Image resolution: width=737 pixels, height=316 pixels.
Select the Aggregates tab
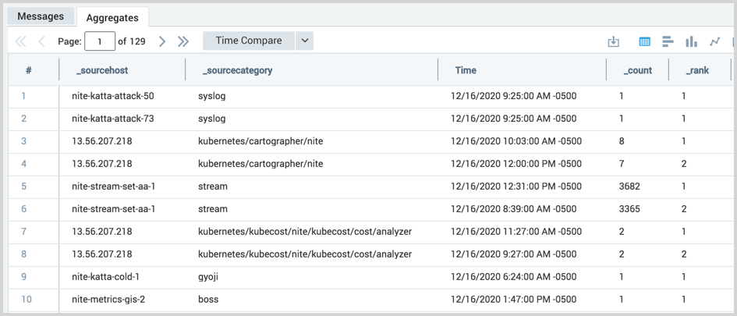pyautogui.click(x=112, y=17)
